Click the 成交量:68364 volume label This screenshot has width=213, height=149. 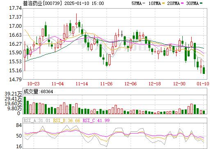(38, 92)
